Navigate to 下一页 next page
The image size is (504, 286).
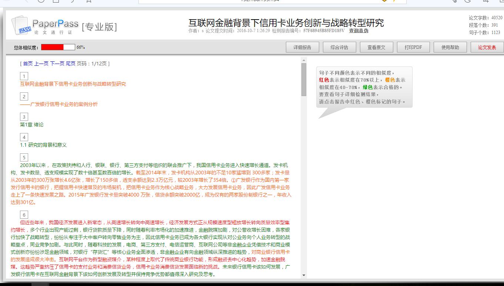57,64
